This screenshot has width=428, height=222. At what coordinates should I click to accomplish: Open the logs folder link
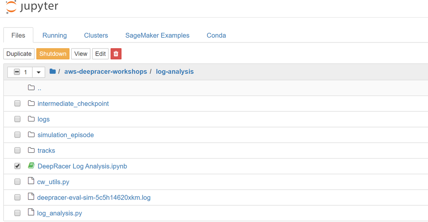pos(44,119)
